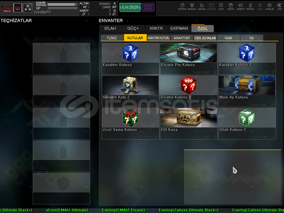Click the topmost empty spray slot
Viewport: 284px width, 213px height.
(61, 59)
